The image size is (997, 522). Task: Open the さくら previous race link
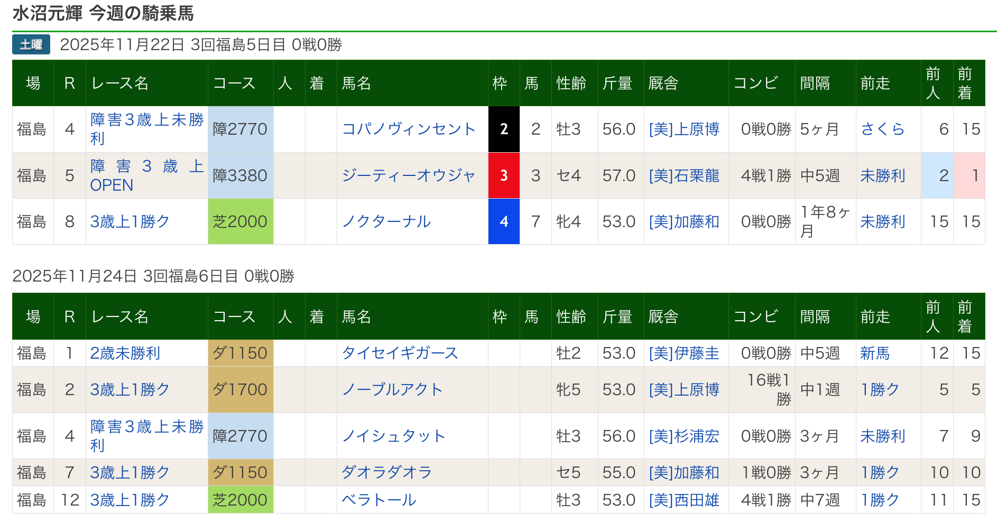tap(882, 129)
